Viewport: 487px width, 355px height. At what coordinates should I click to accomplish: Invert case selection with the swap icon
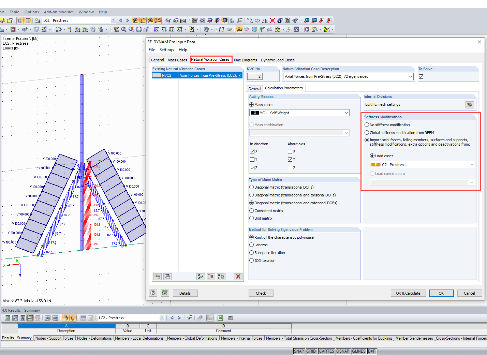pyautogui.click(x=221, y=277)
